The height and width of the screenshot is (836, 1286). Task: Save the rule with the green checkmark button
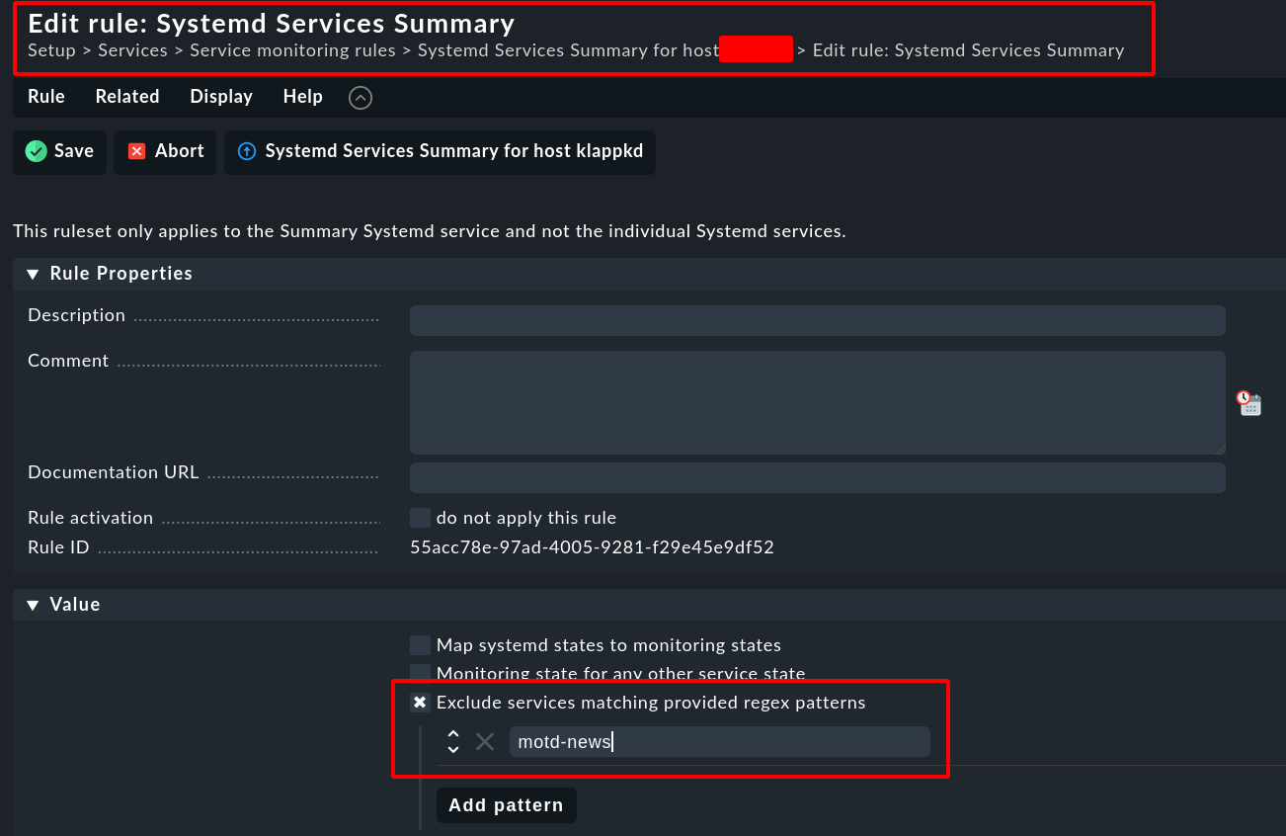(x=59, y=151)
